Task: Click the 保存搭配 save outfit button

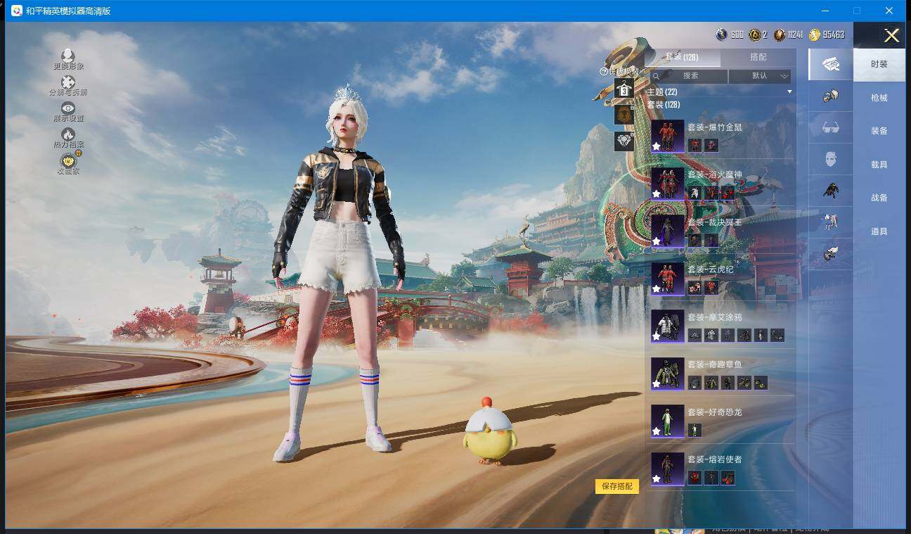Action: (x=616, y=486)
